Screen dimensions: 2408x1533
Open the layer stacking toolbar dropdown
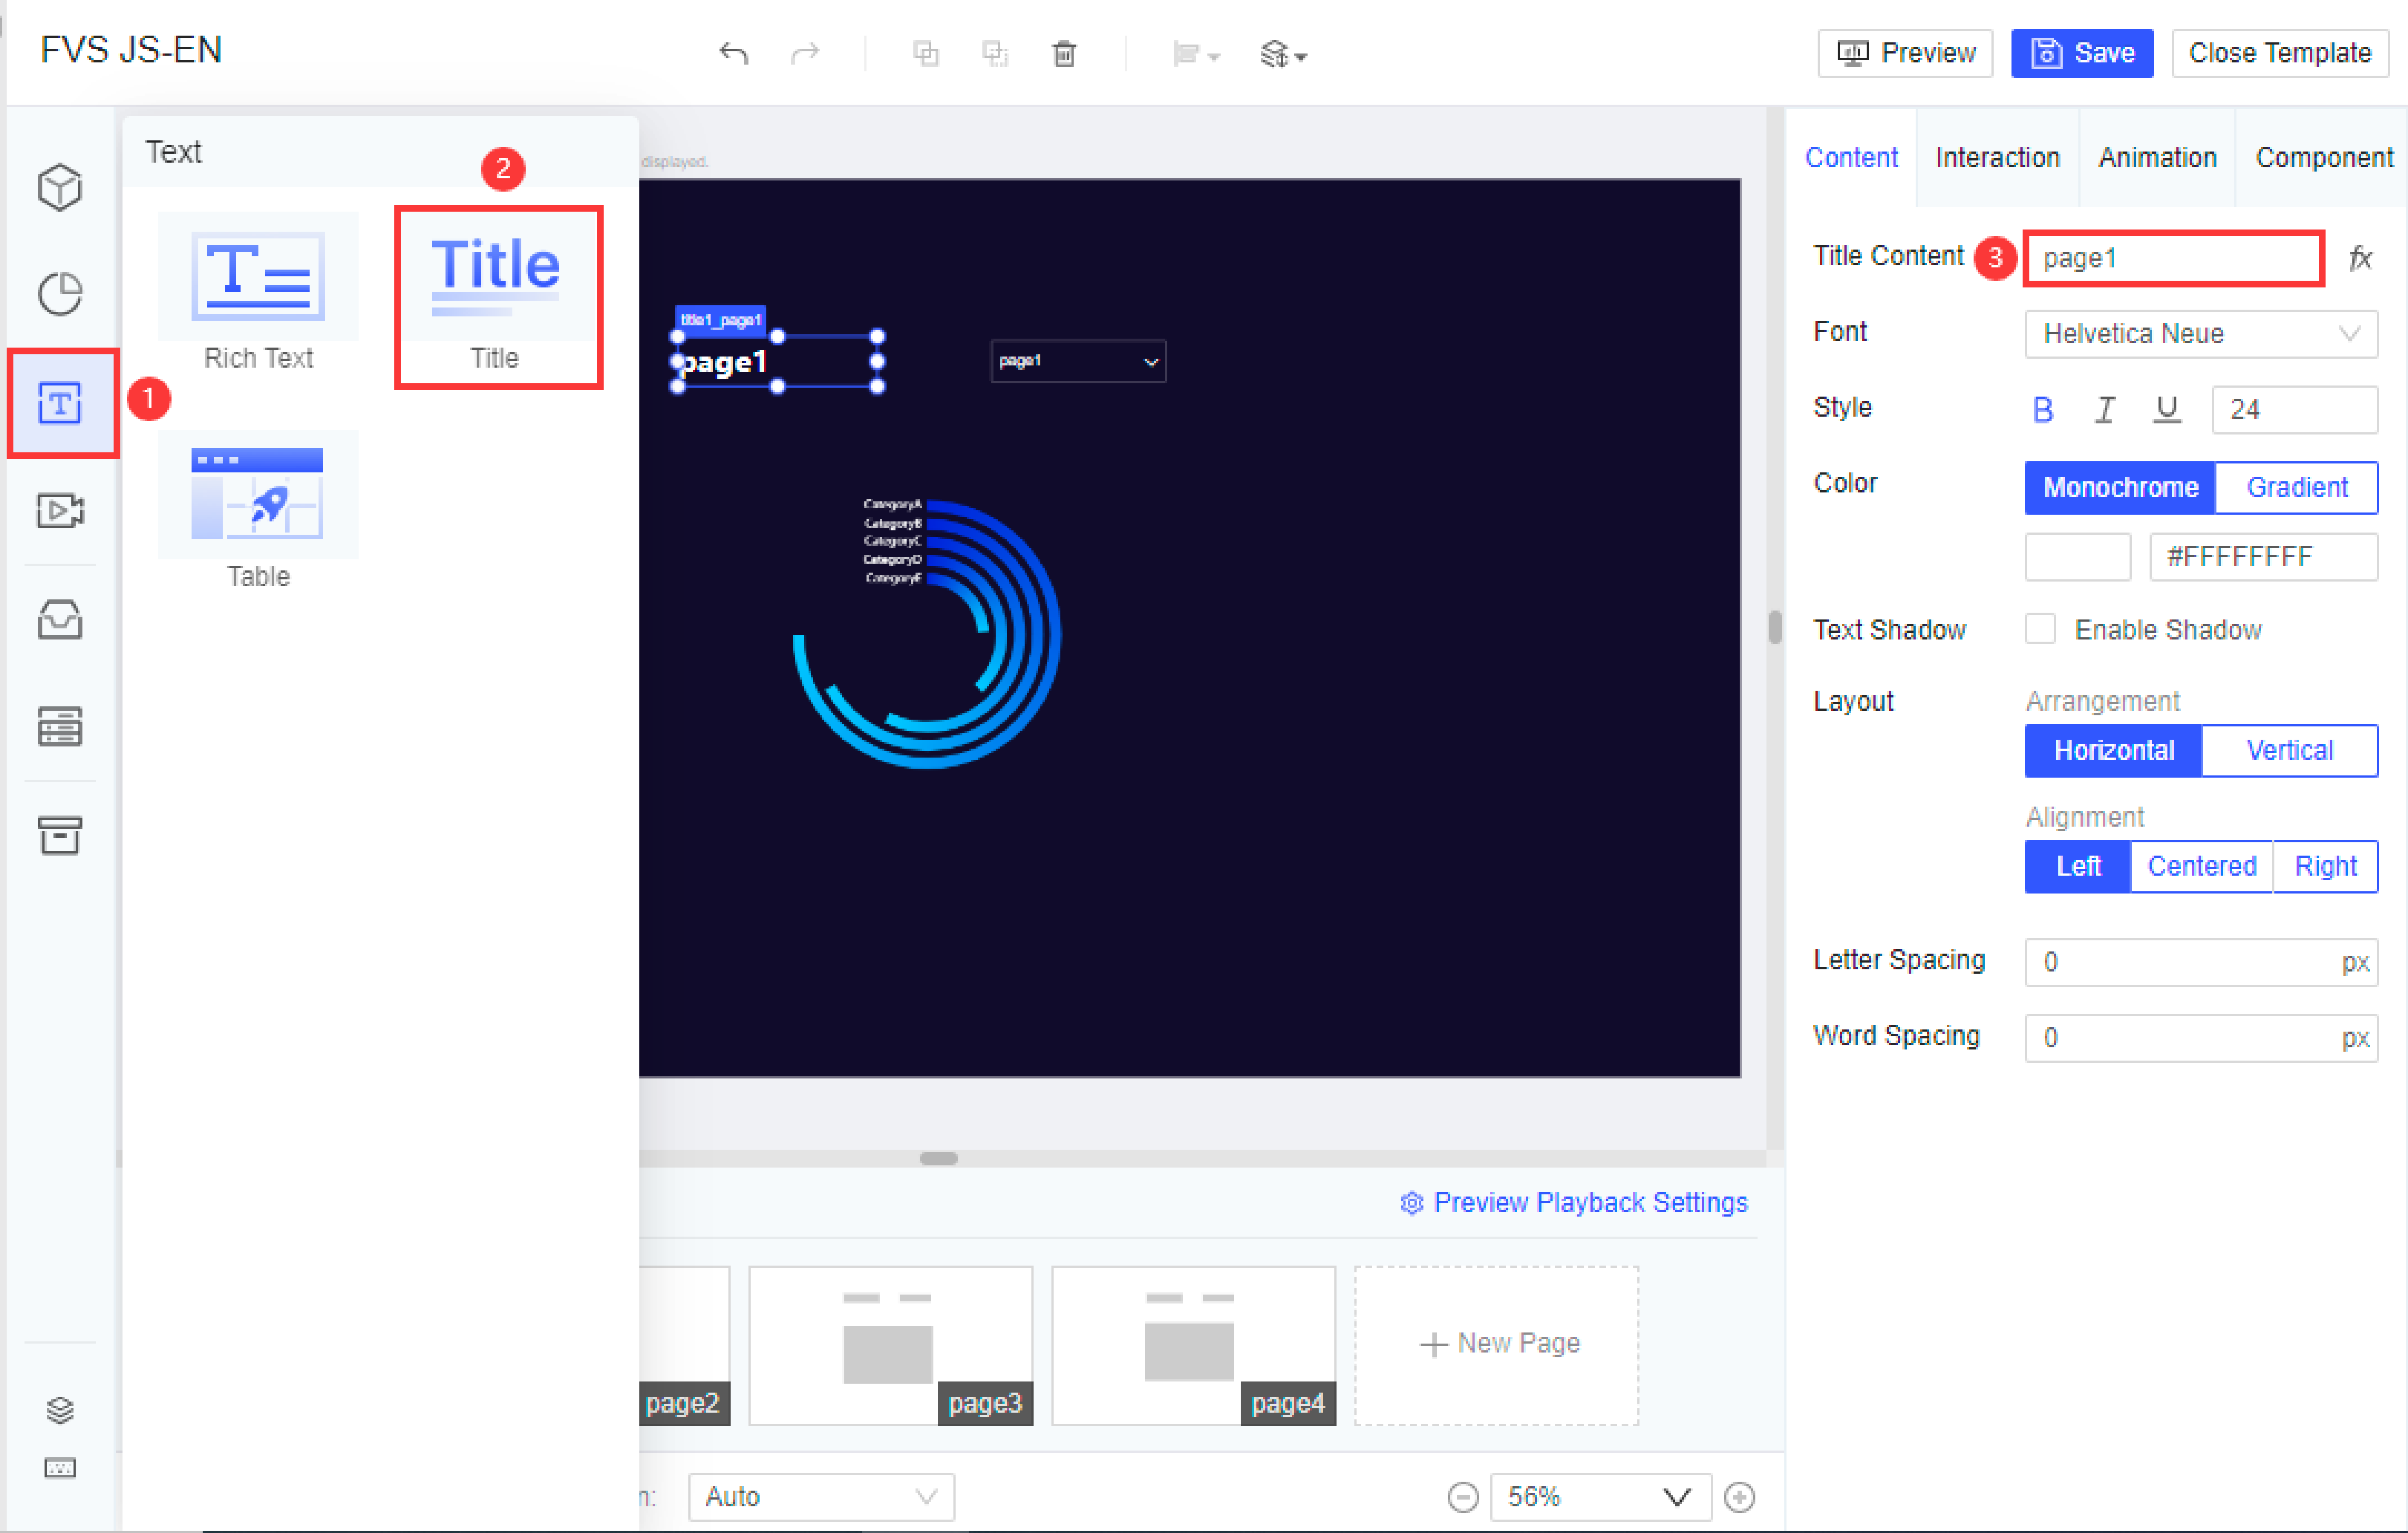click(1284, 54)
